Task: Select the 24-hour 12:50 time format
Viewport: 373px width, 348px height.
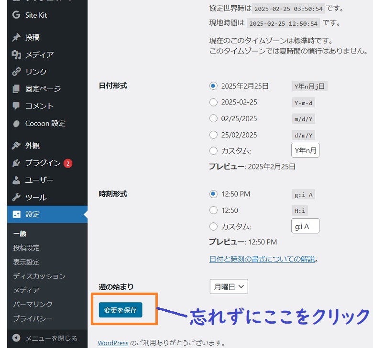Action: [213, 210]
